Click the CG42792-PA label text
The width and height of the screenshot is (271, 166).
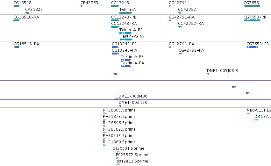point(191,50)
